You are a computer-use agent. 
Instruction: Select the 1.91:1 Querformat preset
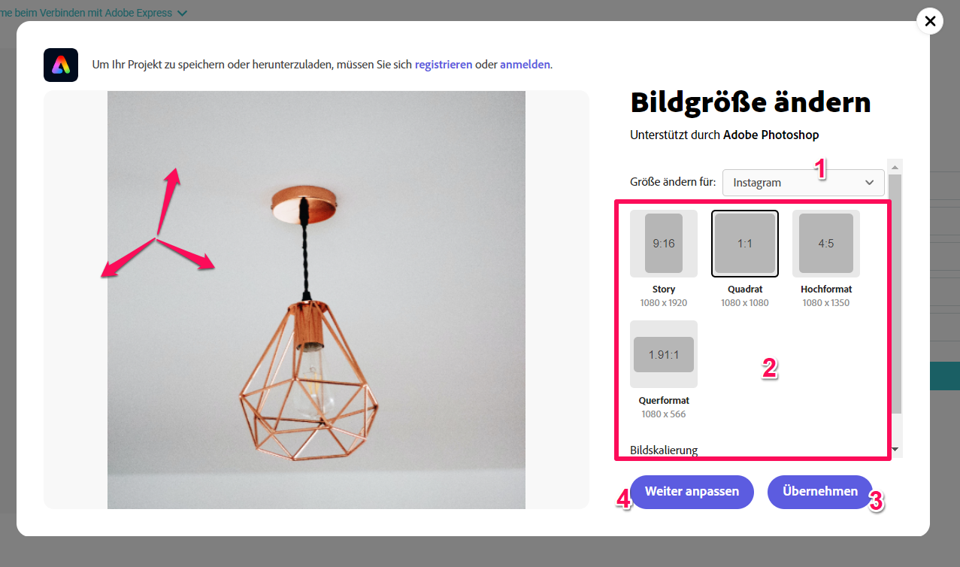[664, 354]
